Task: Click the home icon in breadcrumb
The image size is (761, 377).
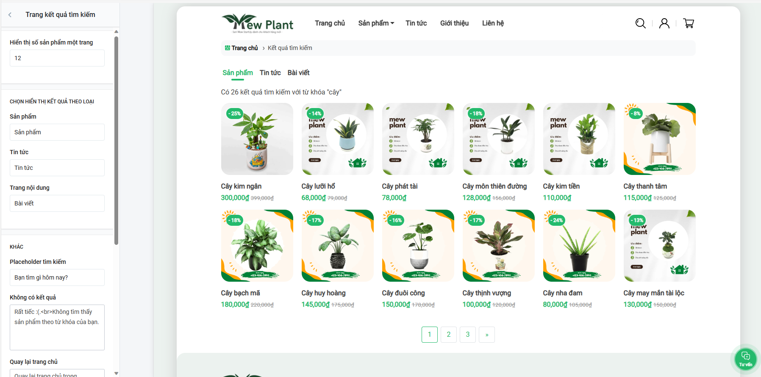Action: tap(228, 48)
